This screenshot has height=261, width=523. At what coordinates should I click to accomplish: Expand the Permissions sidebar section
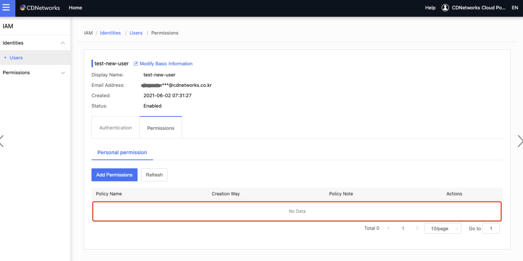coord(63,73)
